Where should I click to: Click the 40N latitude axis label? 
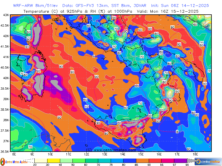click(x=6, y=78)
